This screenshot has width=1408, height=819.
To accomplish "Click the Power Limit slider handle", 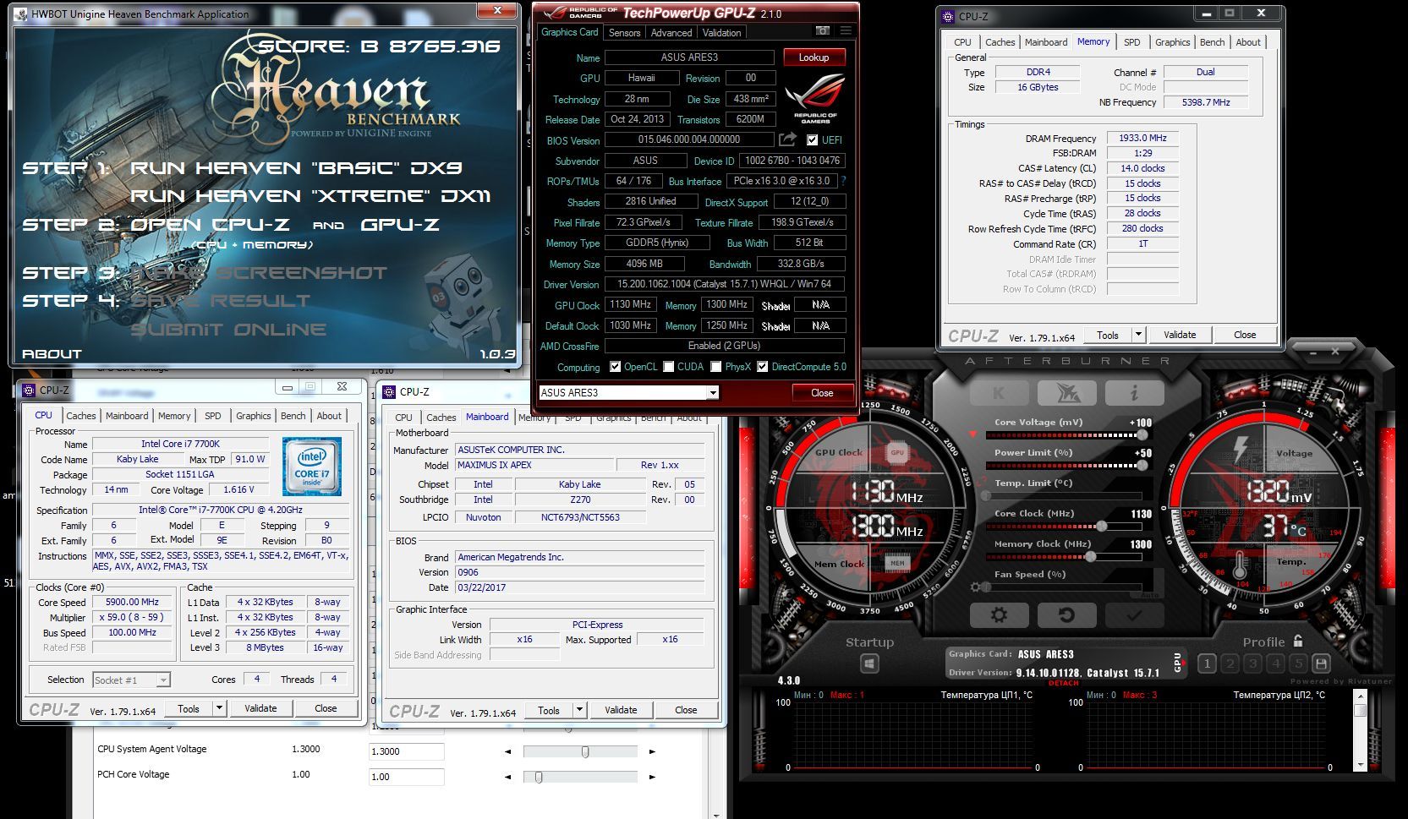I will pyautogui.click(x=1142, y=466).
